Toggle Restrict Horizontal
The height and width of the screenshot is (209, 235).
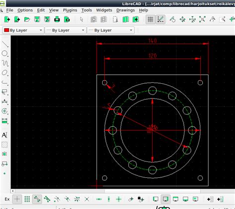click(99, 199)
